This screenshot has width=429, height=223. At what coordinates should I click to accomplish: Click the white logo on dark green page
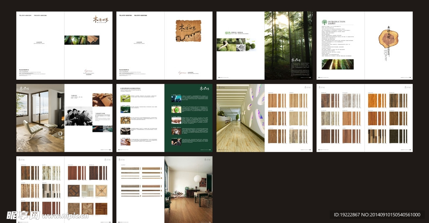(x=204, y=89)
